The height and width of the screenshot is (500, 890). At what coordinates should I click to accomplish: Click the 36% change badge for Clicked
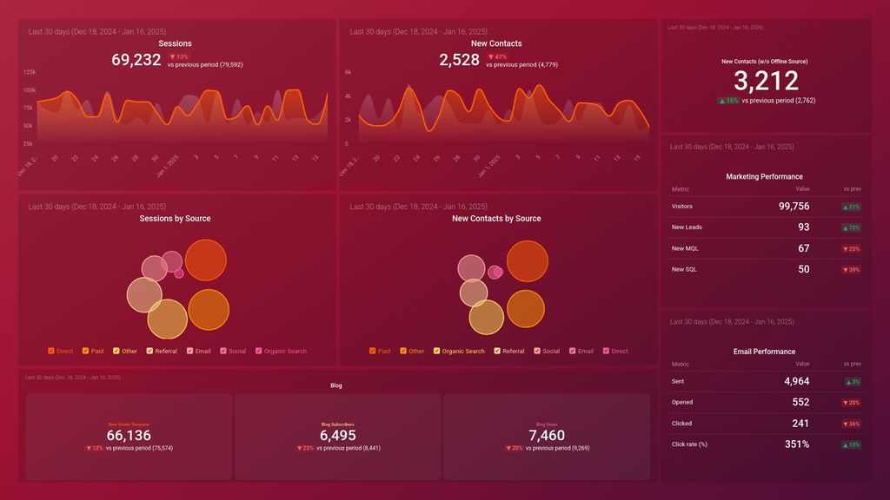852,424
